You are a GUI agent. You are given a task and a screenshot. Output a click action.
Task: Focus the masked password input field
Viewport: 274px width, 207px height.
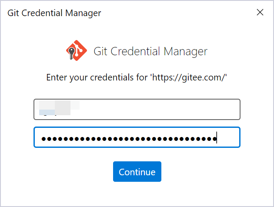click(x=137, y=137)
